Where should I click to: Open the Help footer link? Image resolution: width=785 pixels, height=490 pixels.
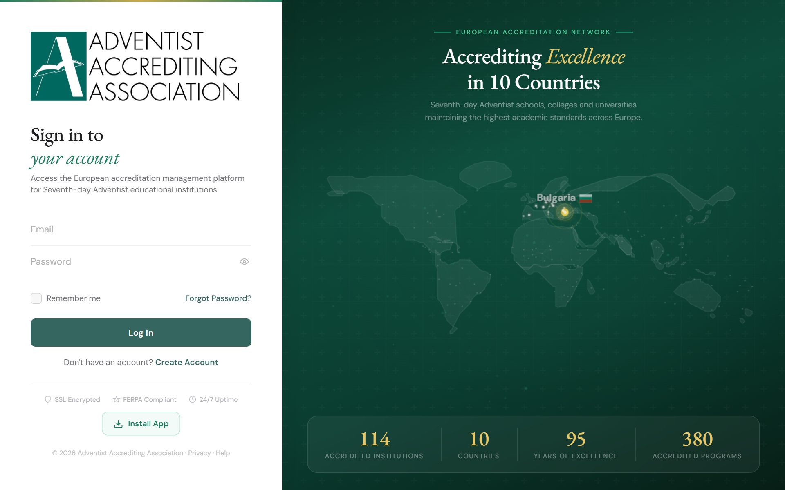(223, 453)
